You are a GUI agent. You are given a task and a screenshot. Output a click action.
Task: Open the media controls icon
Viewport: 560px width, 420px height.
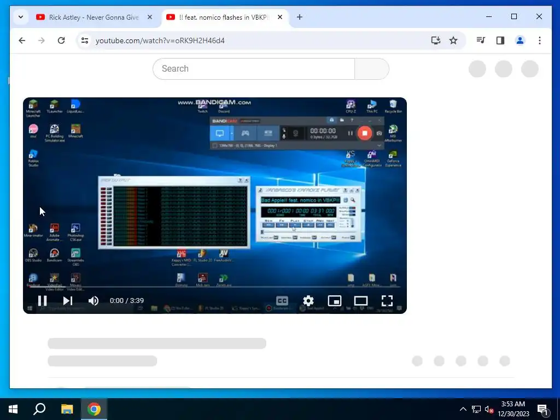point(481,40)
